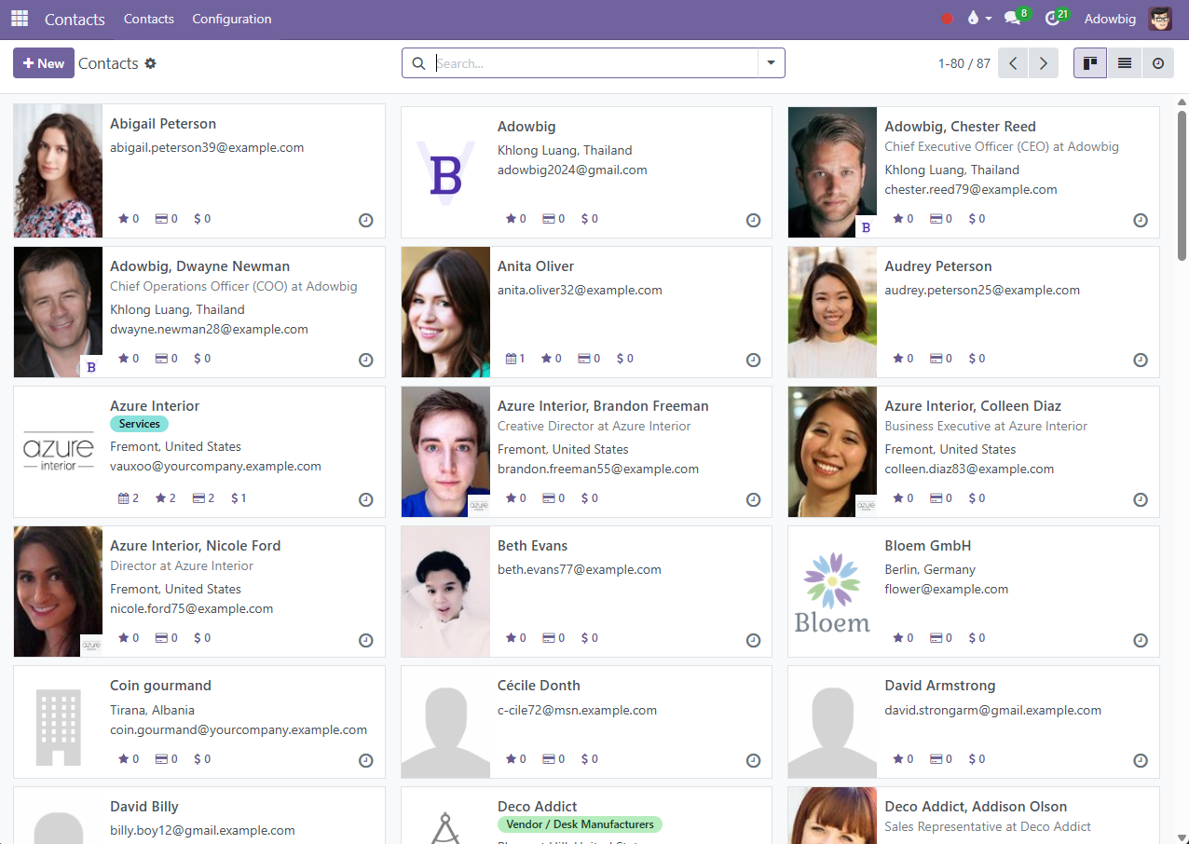Open the Contacts gear settings icon
The width and height of the screenshot is (1189, 844).
click(x=151, y=63)
